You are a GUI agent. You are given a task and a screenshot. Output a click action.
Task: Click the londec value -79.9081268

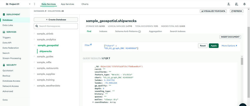[111, 83]
